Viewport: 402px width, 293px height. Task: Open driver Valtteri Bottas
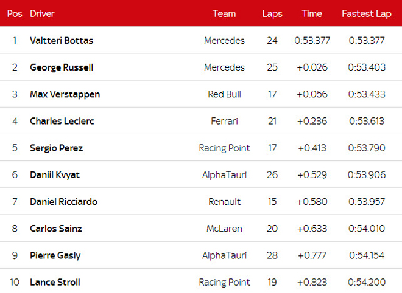[x=62, y=41]
